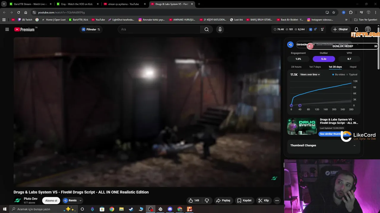Click the YouTube Ara search field
The image size is (380, 213).
pyautogui.click(x=159, y=29)
